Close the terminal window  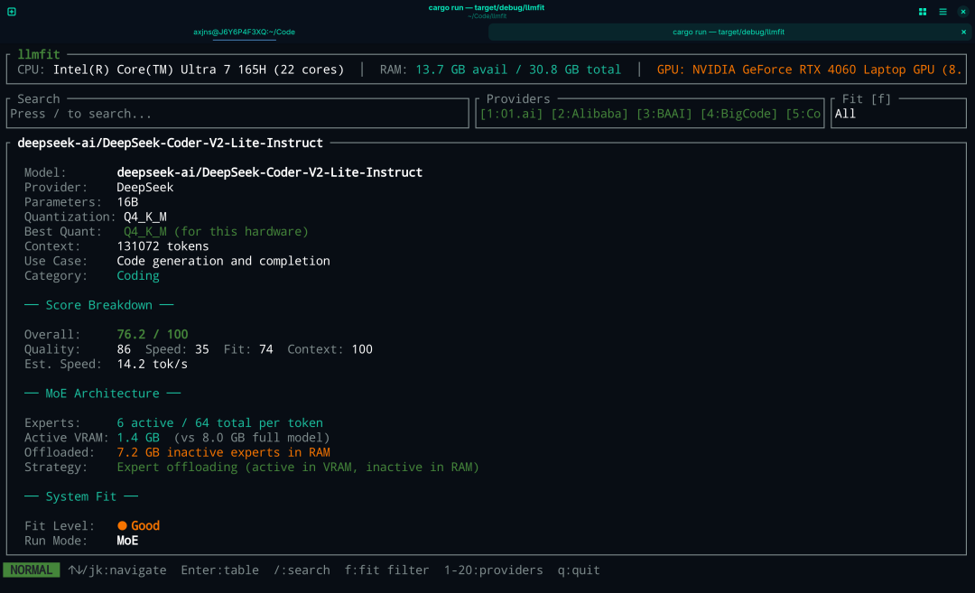click(963, 11)
